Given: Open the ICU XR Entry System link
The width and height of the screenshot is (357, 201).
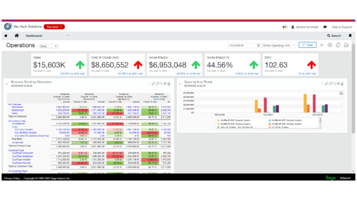Looking at the screenshot, I should pos(25,133).
